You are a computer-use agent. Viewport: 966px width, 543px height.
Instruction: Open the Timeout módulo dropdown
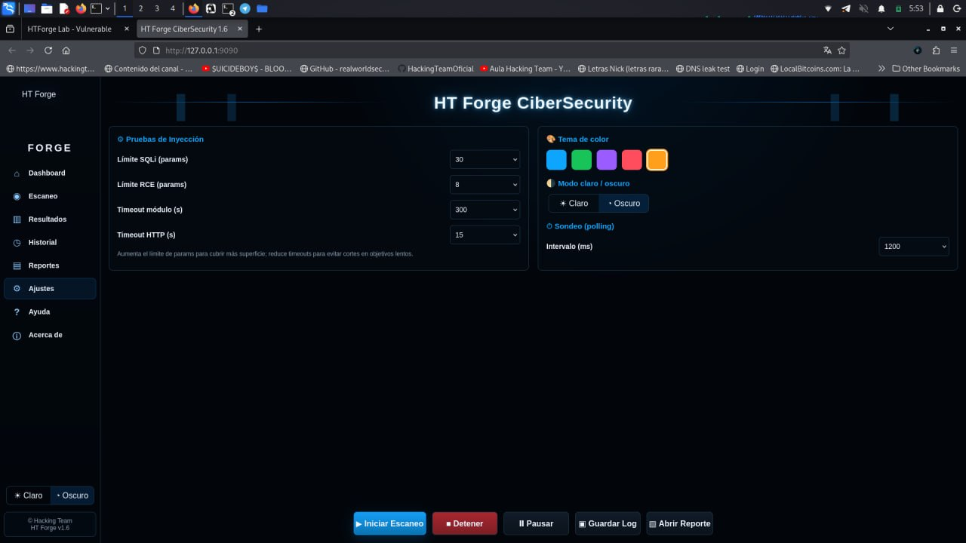[485, 210]
